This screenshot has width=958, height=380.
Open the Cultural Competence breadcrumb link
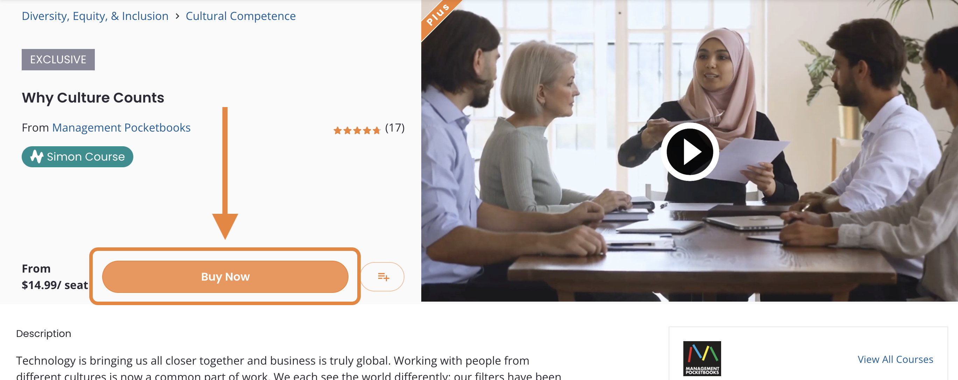(241, 16)
